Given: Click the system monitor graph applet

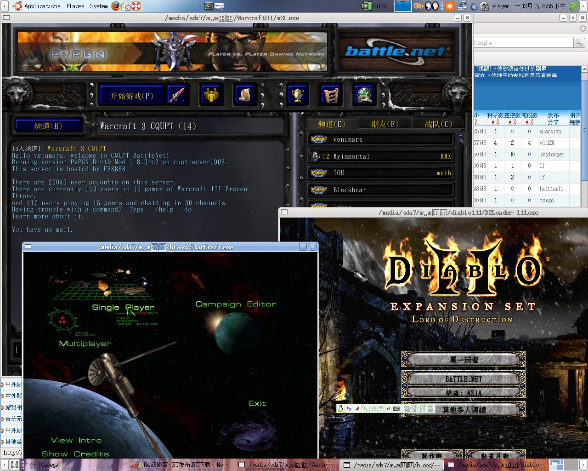Looking at the screenshot, I should coord(403,6).
